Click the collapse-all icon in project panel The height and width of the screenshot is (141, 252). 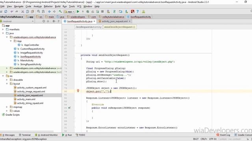pos(48,21)
